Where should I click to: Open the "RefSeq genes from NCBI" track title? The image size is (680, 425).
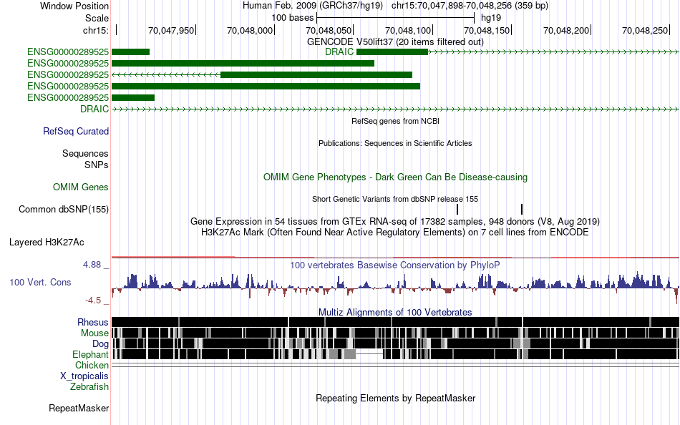click(395, 121)
